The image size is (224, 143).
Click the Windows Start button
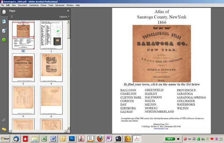(x=5, y=139)
